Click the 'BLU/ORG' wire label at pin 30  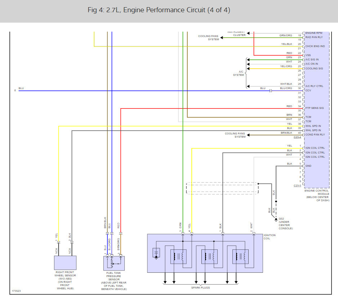(x=286, y=88)
